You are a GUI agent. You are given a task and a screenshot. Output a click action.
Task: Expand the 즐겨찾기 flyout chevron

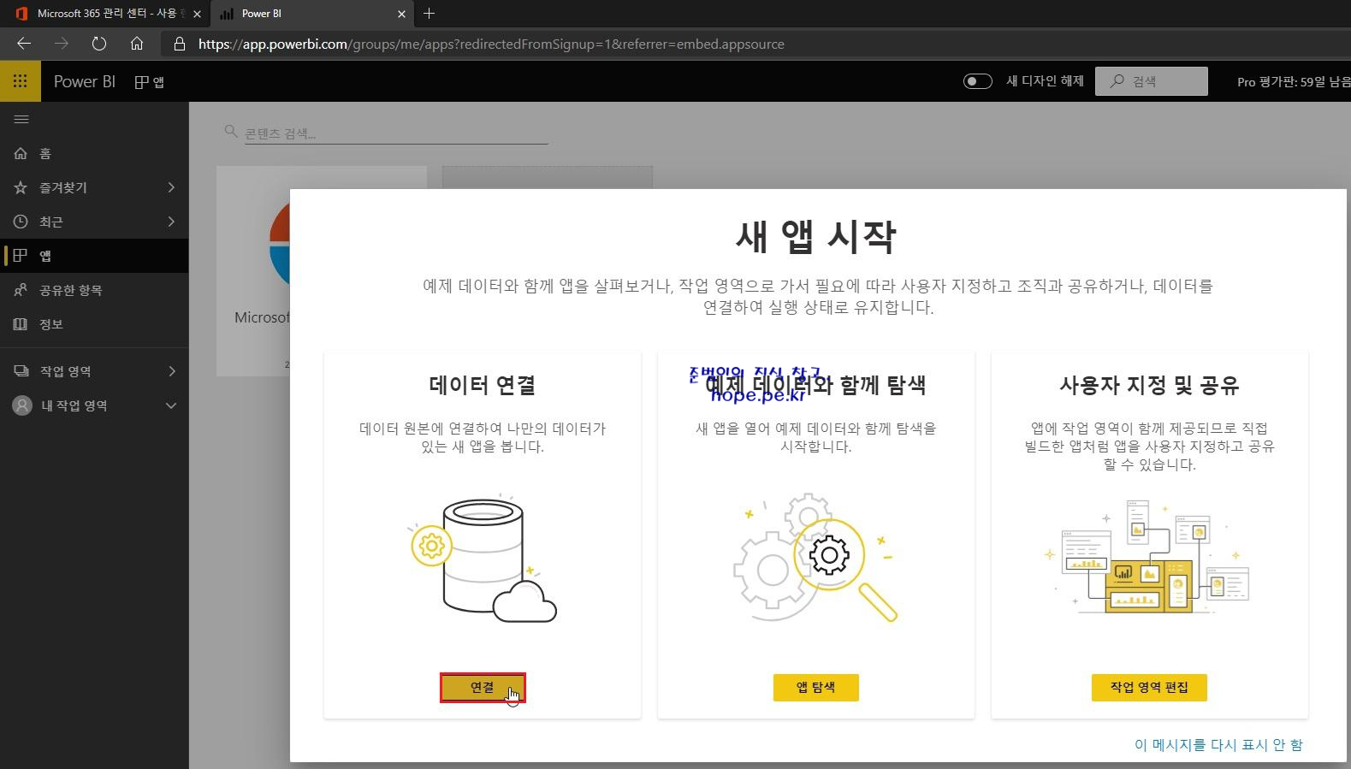coord(171,187)
